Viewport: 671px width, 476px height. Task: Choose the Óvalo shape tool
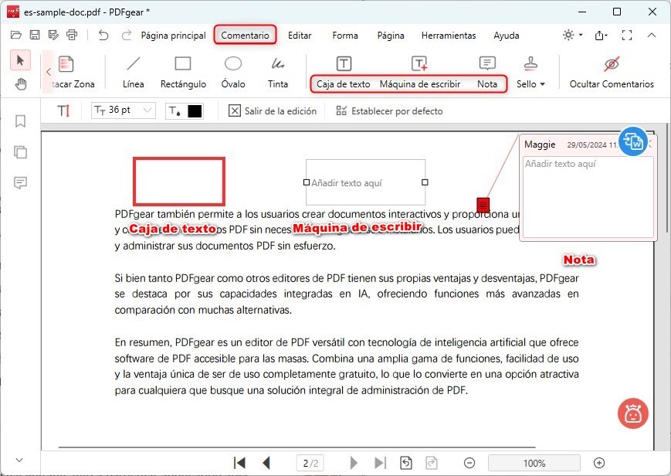[x=232, y=71]
